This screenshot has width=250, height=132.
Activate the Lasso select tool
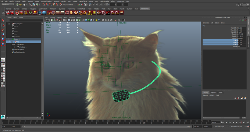click(3, 25)
